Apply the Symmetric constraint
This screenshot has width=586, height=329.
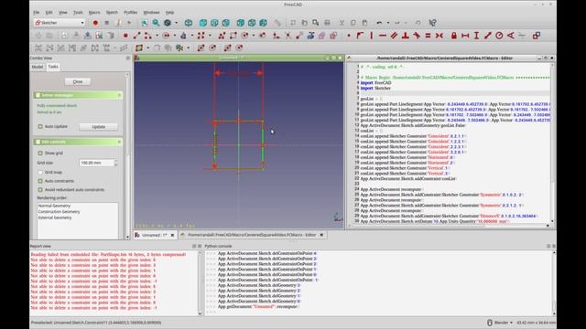tap(439, 36)
